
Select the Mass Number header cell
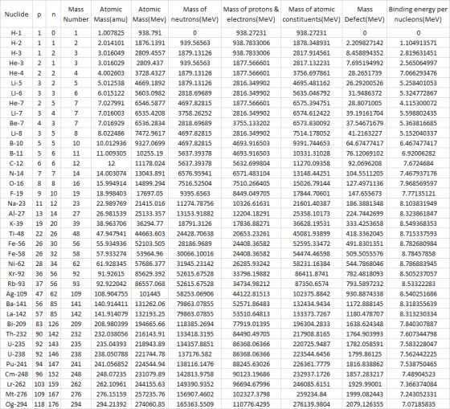click(76, 14)
